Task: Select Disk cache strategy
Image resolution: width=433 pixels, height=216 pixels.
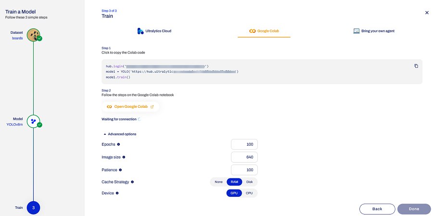Action: click(x=249, y=182)
